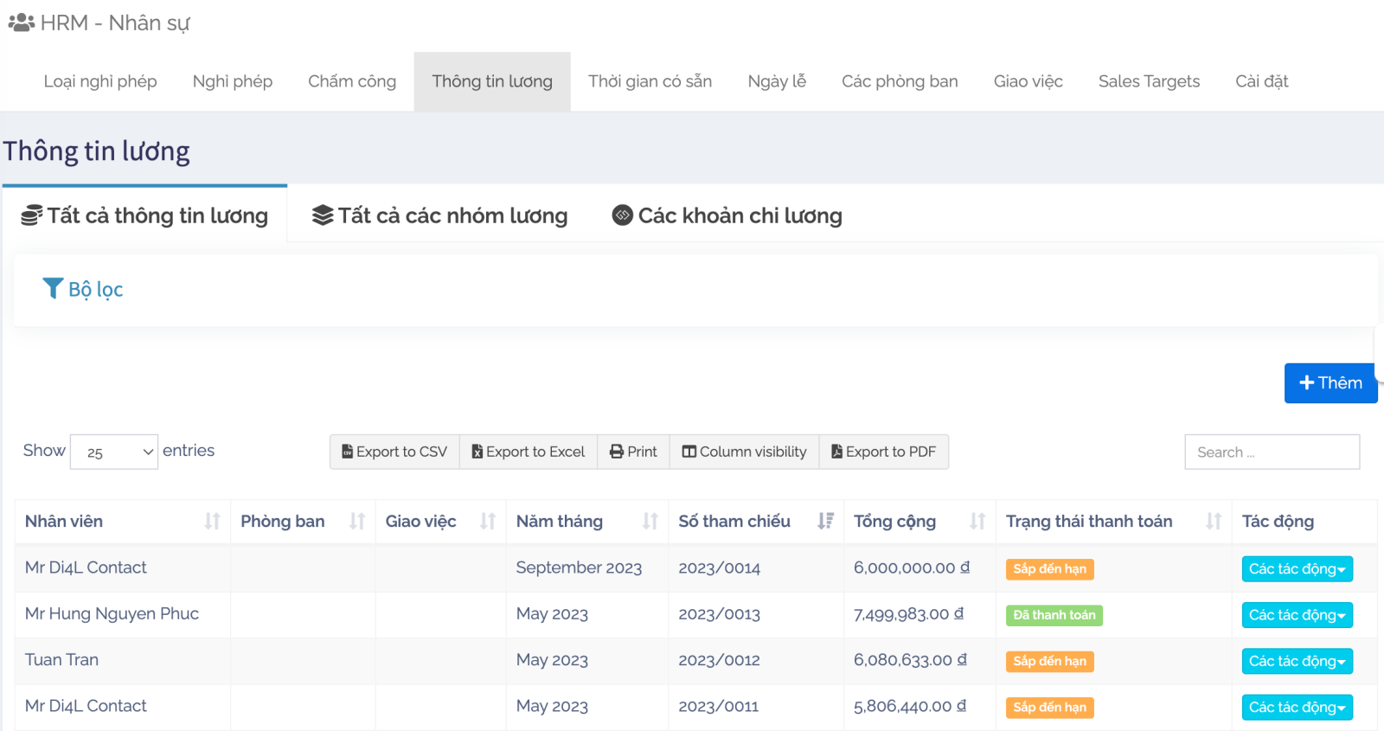Open Các tác động dropdown for Tuan Tran
1384x731 pixels.
pyautogui.click(x=1297, y=661)
